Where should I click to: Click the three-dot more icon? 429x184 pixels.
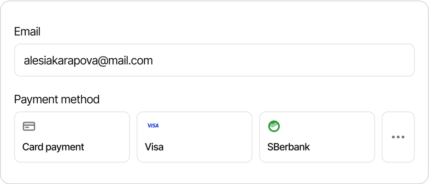click(398, 137)
